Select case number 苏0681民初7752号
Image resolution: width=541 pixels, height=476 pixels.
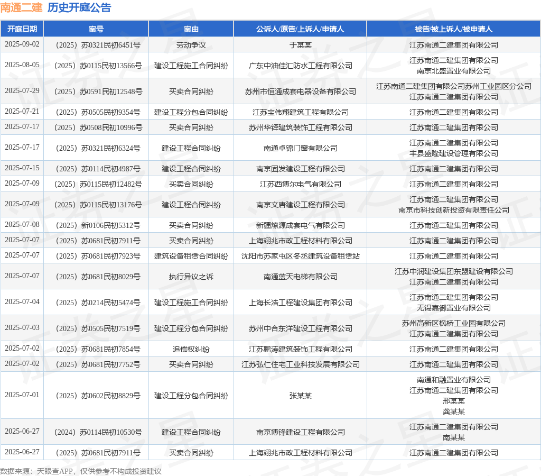111,364
